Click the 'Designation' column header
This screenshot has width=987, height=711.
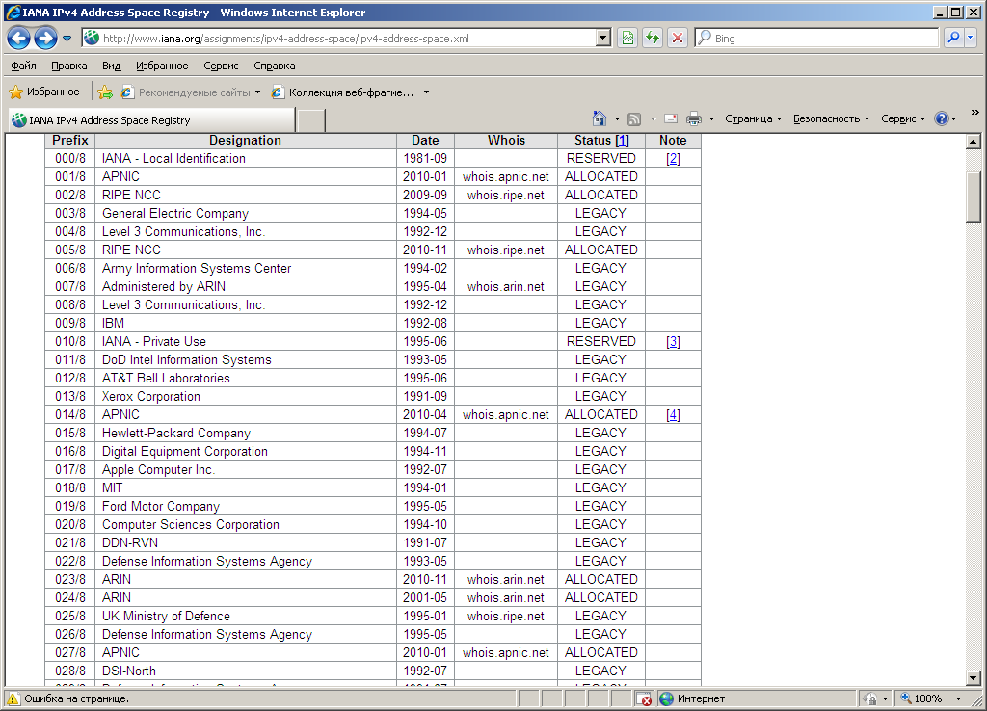pyautogui.click(x=245, y=141)
